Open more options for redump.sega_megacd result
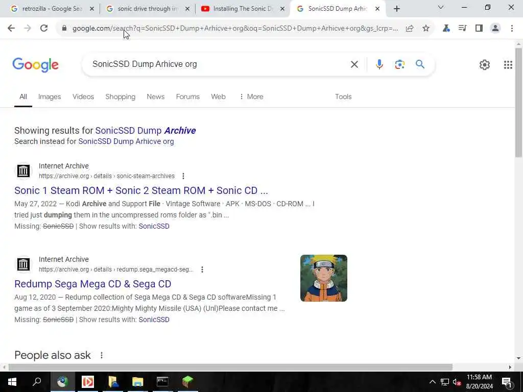Screen dimensions: 523x392 [x=202, y=269]
